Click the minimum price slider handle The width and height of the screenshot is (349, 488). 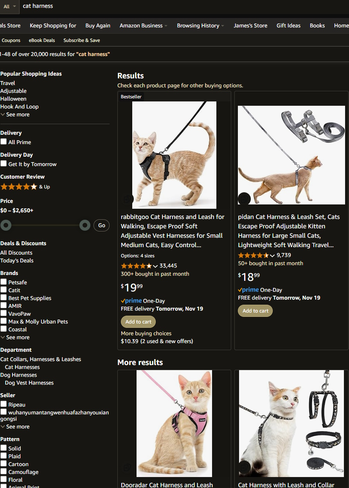click(x=6, y=225)
